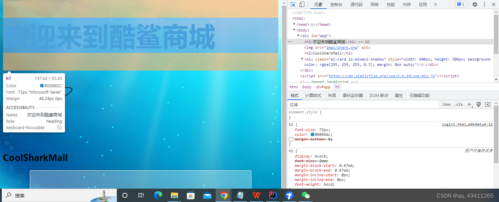Switch to the 控制台 (Console) tab
This screenshot has width=499, height=202.
pos(336,4)
